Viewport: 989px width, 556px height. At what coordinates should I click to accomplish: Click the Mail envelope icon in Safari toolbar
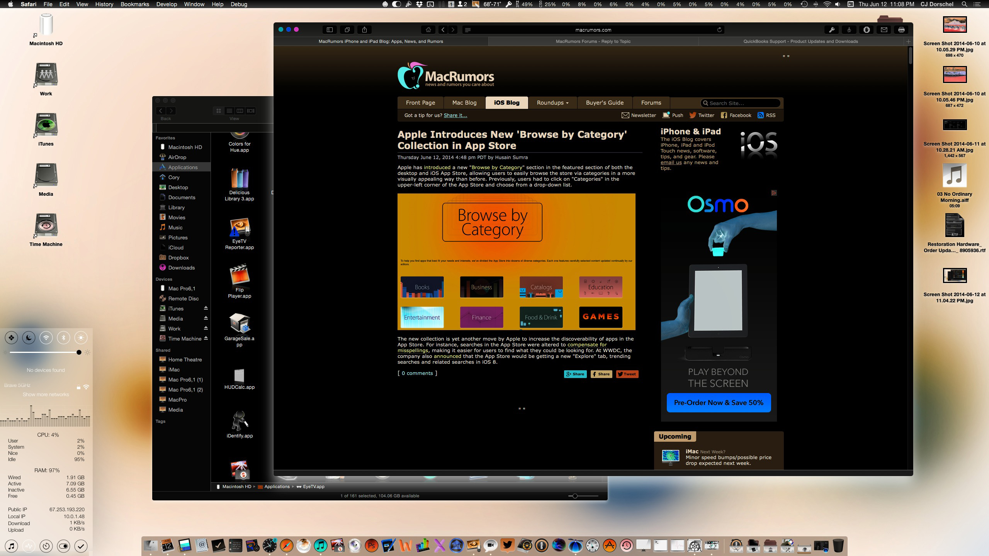884,30
